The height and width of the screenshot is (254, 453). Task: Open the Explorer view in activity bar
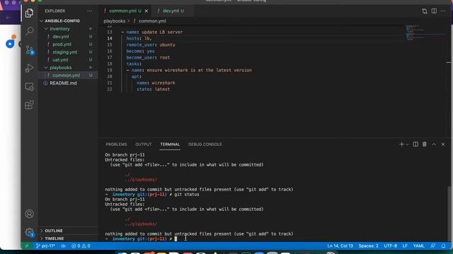coord(29,13)
